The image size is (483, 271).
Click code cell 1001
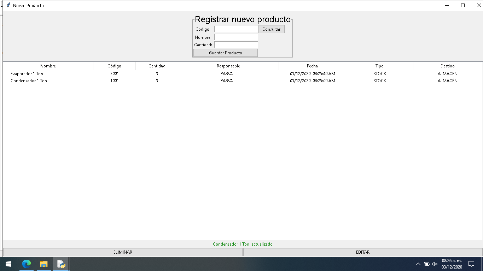coord(115,81)
